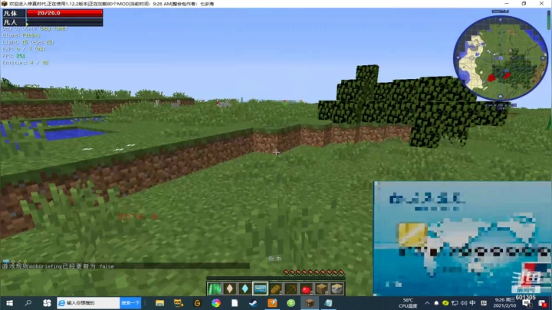
Task: Click the Biome: Plains debug line
Action: [x=21, y=35]
